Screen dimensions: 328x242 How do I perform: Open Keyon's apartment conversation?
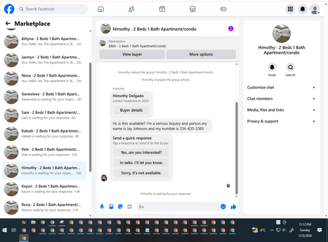[44, 189]
